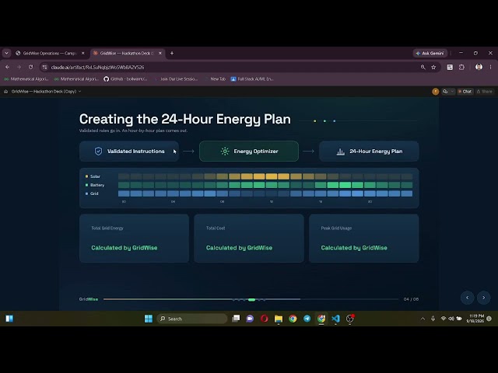This screenshot has width=498, height=373.
Task: Select the Energy Optimizer step card
Action: pos(249,152)
